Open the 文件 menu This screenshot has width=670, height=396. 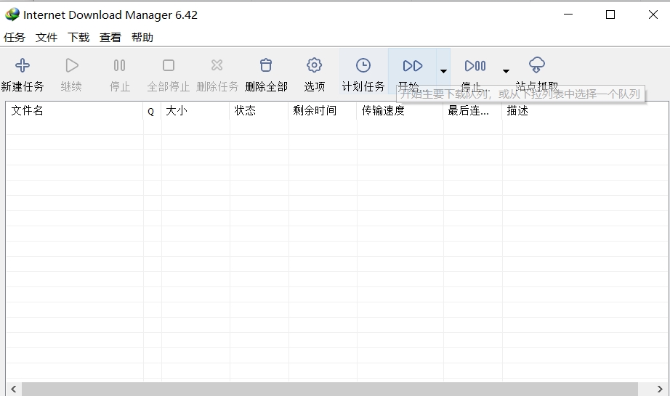47,38
